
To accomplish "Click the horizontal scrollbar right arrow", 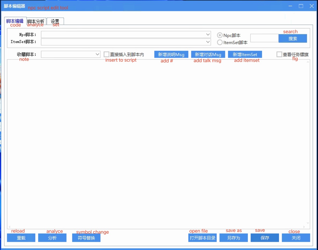I will pos(304,227).
